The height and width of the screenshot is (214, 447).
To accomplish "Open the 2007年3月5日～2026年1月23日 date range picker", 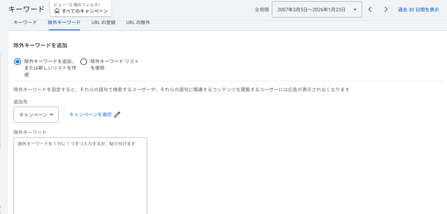I will pyautogui.click(x=312, y=10).
